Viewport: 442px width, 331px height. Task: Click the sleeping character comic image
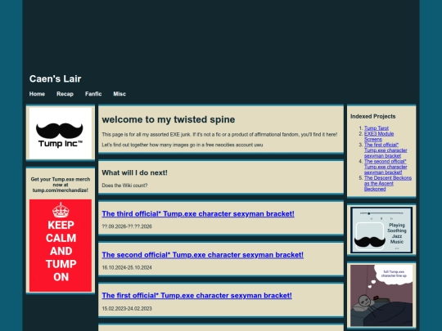point(381,296)
